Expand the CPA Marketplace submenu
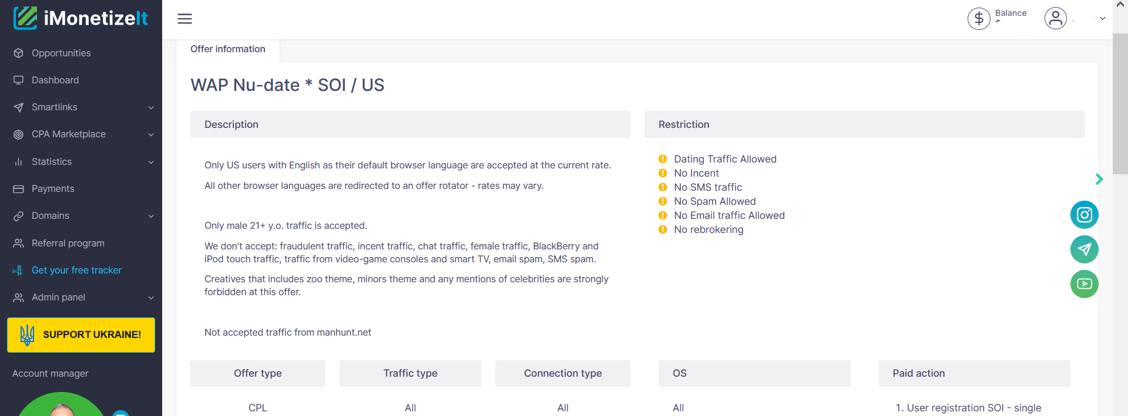1128x416 pixels. click(x=151, y=134)
